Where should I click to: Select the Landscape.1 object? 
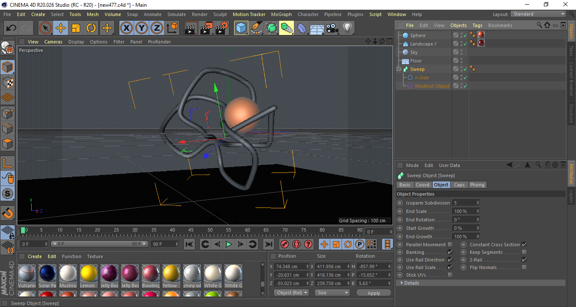coord(423,44)
